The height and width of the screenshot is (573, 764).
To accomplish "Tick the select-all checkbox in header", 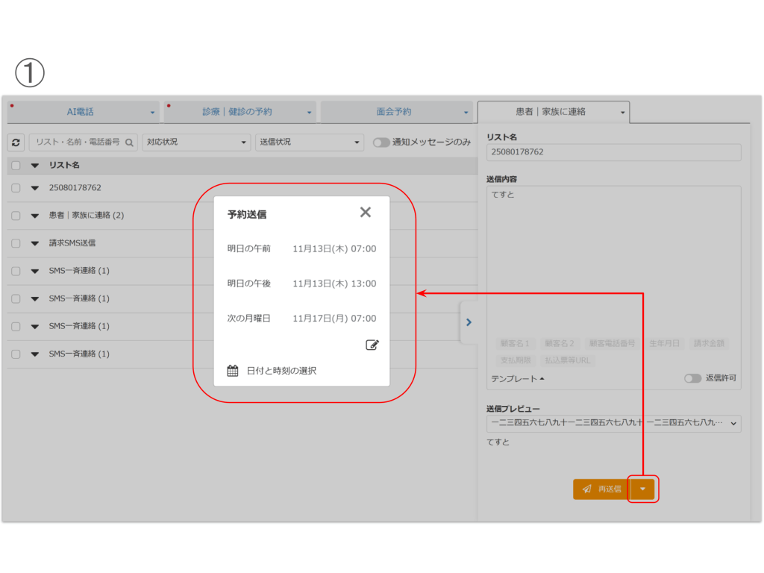I will pos(16,165).
